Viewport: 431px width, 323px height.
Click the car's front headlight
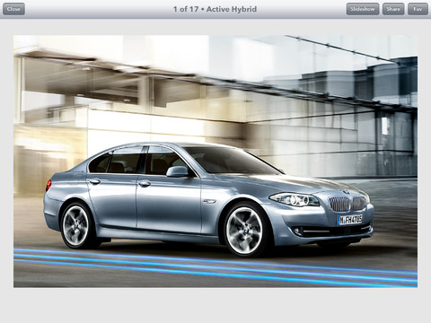[x=294, y=200]
